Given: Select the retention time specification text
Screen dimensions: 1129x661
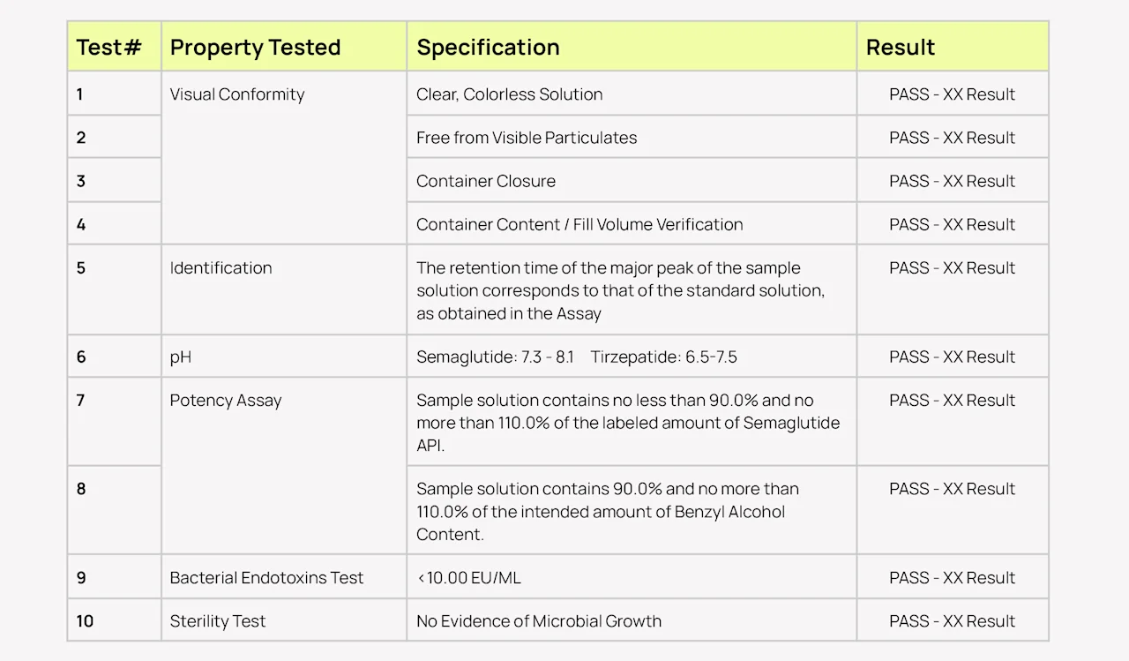Looking at the screenshot, I should pyautogui.click(x=620, y=290).
